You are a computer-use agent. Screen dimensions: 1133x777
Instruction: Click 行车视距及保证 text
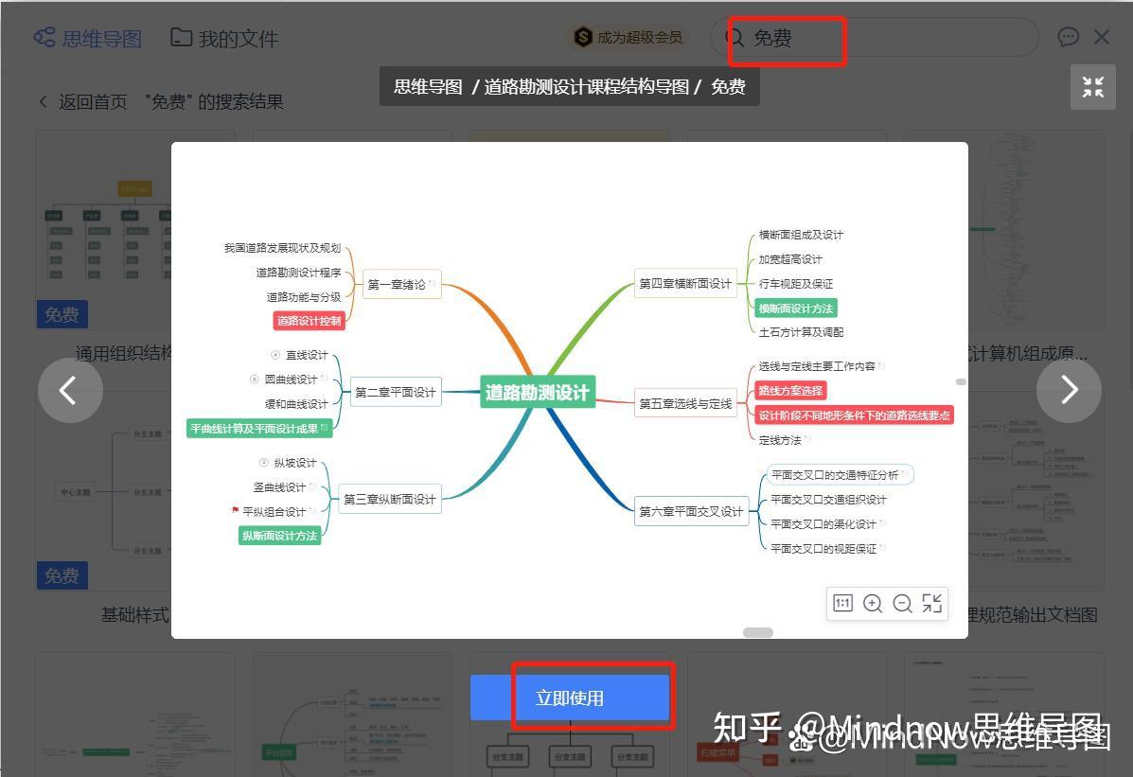(795, 284)
